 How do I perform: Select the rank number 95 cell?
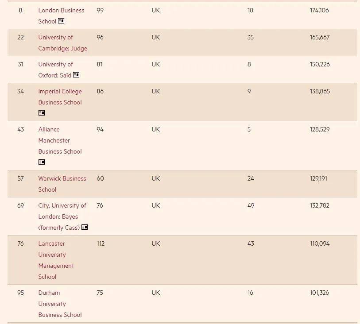[x=20, y=293]
